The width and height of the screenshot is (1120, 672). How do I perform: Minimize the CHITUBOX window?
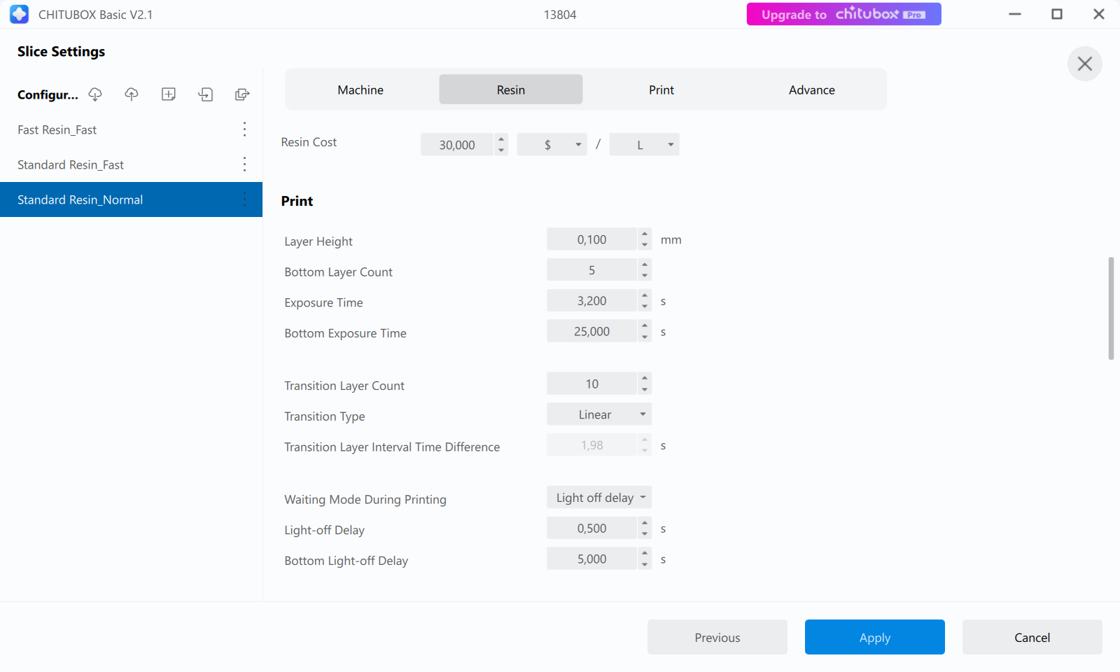(x=1015, y=14)
